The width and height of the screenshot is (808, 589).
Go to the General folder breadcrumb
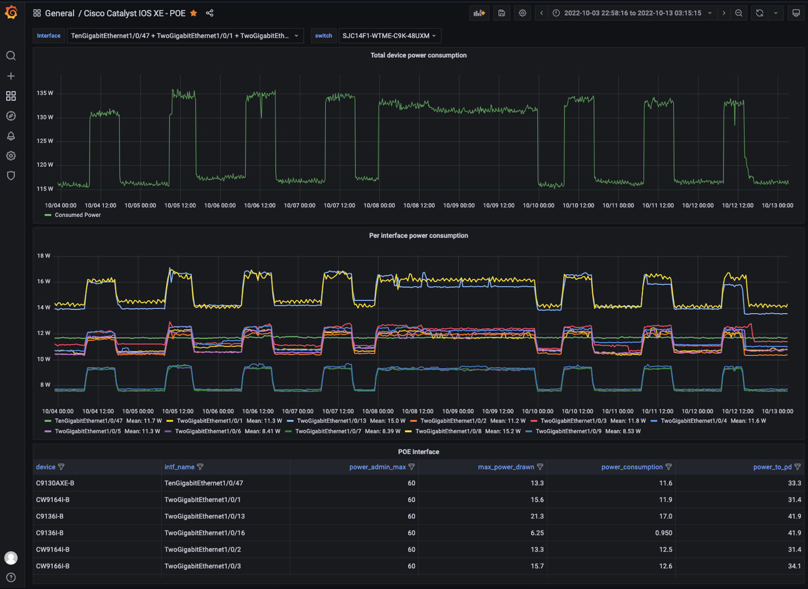(x=60, y=13)
